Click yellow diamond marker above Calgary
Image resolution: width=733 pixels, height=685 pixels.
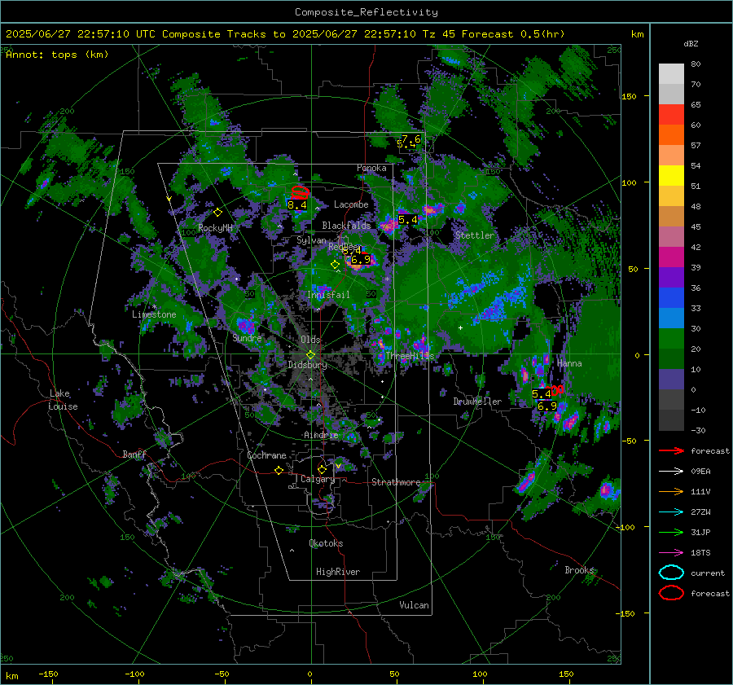[322, 469]
